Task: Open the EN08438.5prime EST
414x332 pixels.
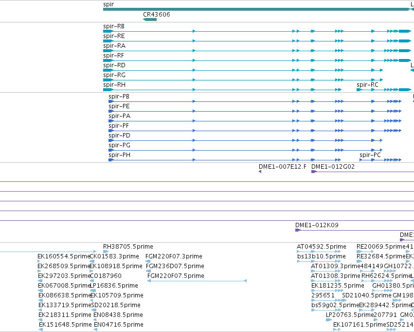Action: point(118,315)
